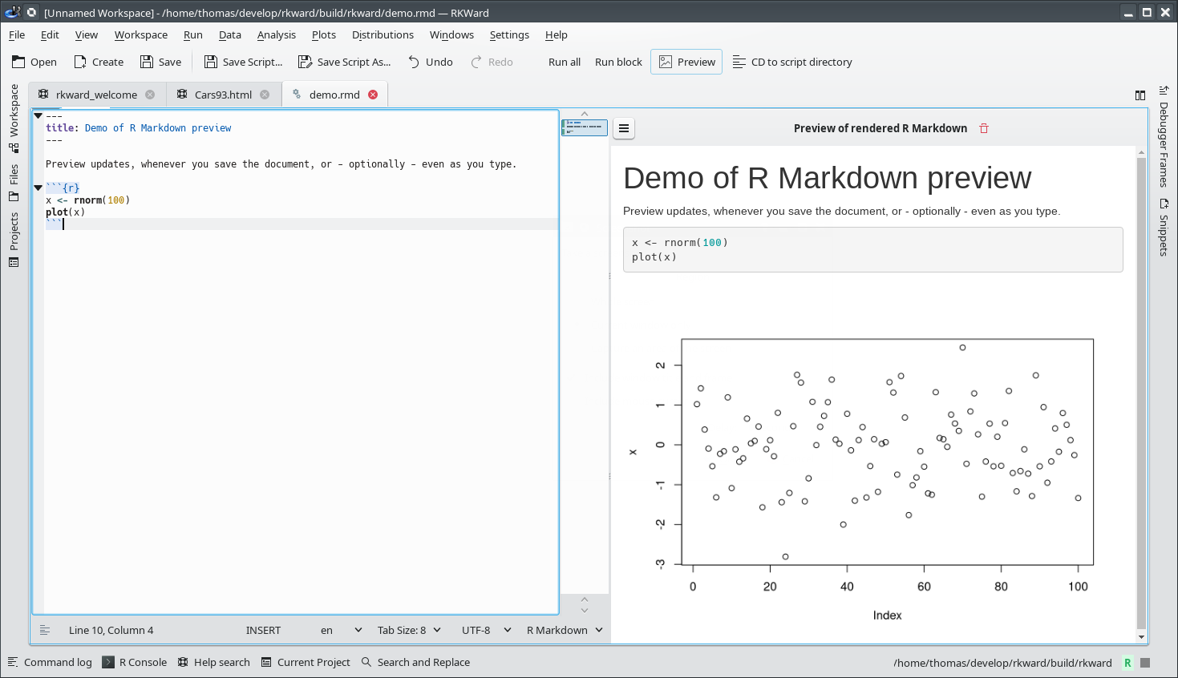The height and width of the screenshot is (678, 1178).
Task: Create a new script file
Action: (x=99, y=62)
